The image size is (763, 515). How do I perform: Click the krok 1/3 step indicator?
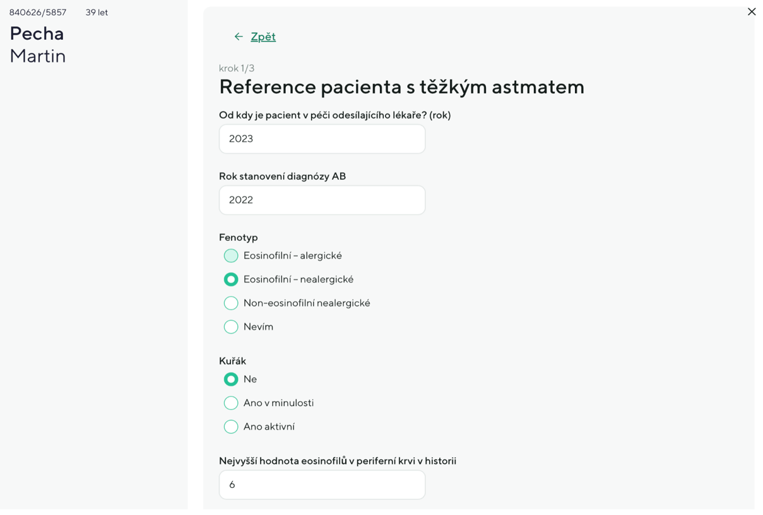click(x=237, y=68)
